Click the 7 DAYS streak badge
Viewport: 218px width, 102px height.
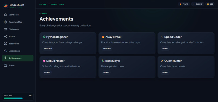coord(184,4)
